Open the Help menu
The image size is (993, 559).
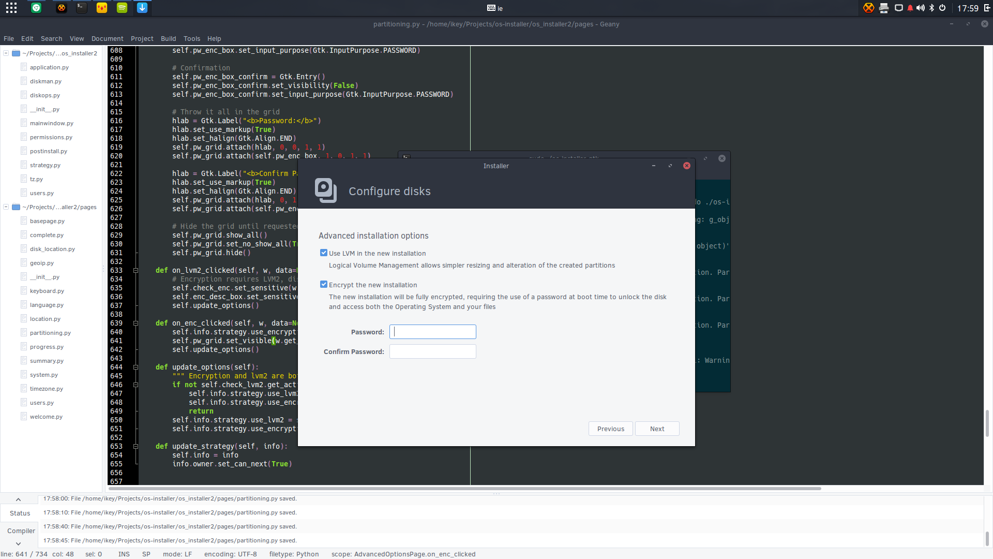[x=214, y=38]
